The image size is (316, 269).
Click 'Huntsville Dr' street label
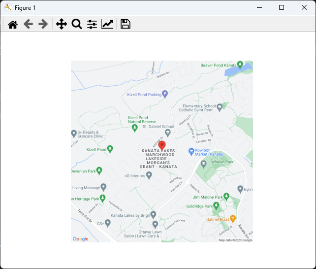pos(116,206)
